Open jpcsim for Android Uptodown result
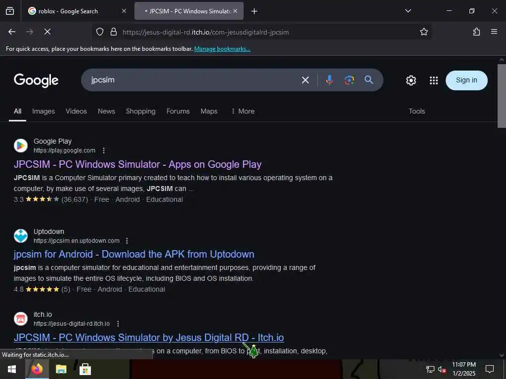 [x=134, y=254]
